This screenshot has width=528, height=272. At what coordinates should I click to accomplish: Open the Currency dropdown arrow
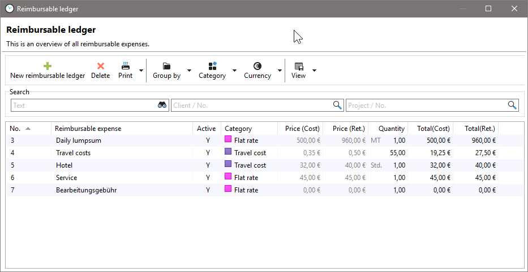pos(280,71)
